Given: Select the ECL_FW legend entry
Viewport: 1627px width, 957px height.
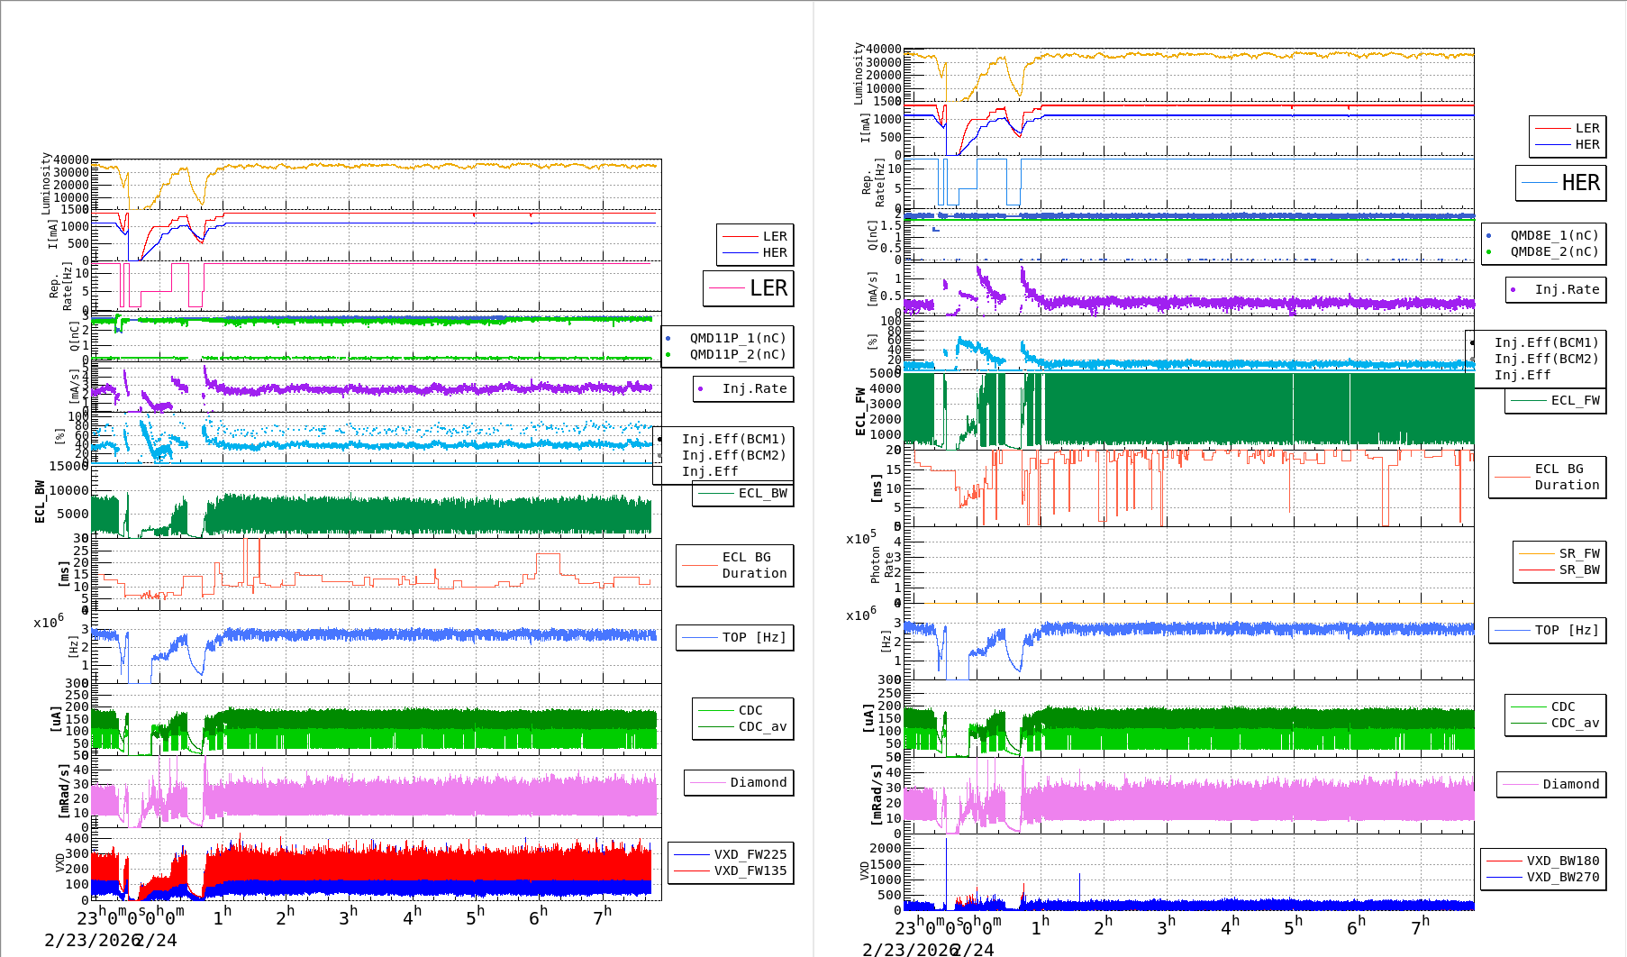Looking at the screenshot, I should click(1575, 401).
